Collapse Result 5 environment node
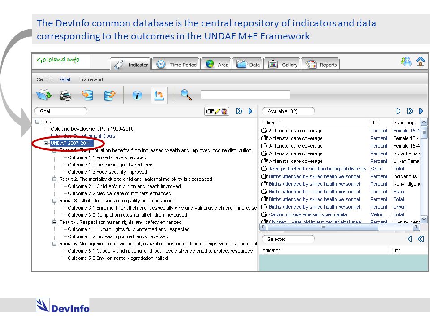Viewport: 430px width, 323px height. 55,244
